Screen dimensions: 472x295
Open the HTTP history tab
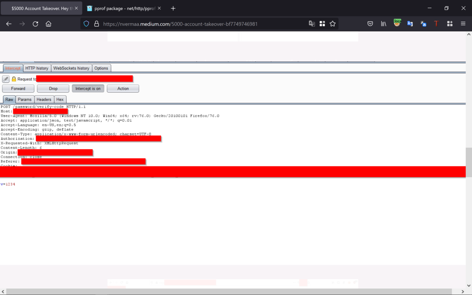(x=37, y=68)
